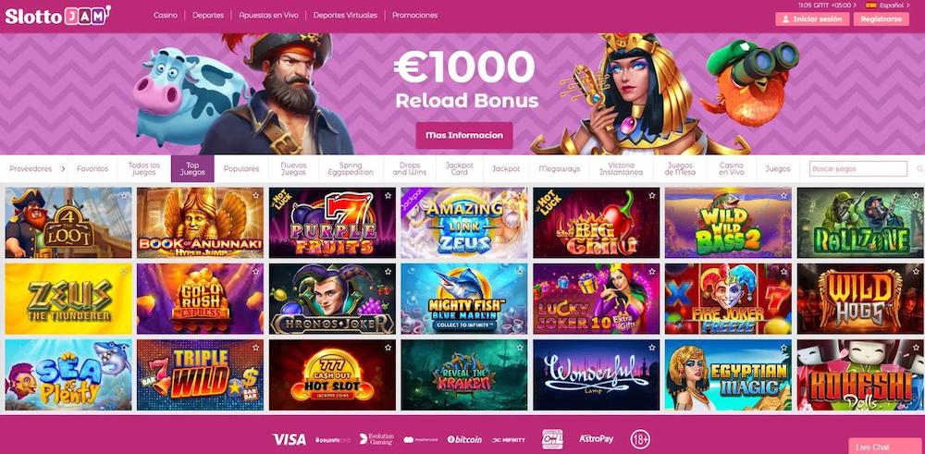Image resolution: width=925 pixels, height=454 pixels.
Task: Open the Wild Hogs game thumbnail
Action: coord(860,299)
